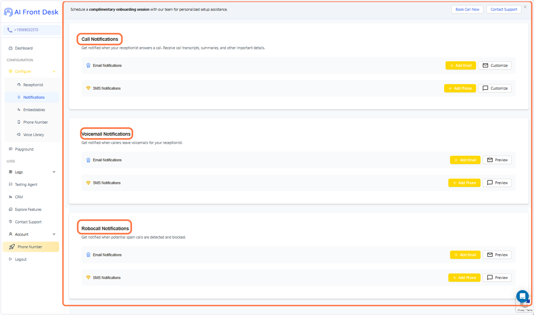534x315 pixels.
Task: Click the CRM chart icon
Action: click(x=11, y=197)
